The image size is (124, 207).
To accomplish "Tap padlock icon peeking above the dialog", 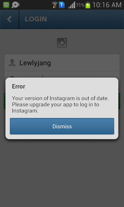I will click(12, 77).
